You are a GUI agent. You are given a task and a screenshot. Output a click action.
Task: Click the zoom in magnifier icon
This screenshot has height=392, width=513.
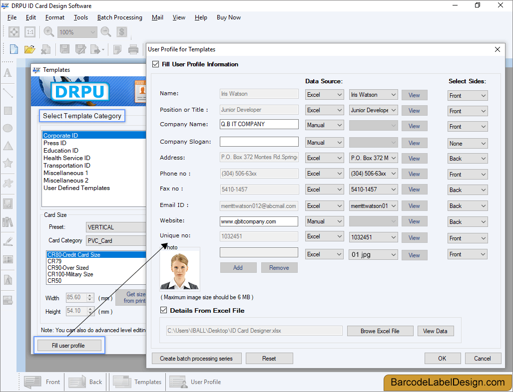(49, 32)
